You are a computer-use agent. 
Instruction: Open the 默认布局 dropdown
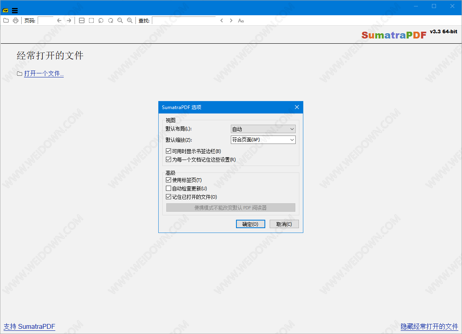pyautogui.click(x=263, y=129)
